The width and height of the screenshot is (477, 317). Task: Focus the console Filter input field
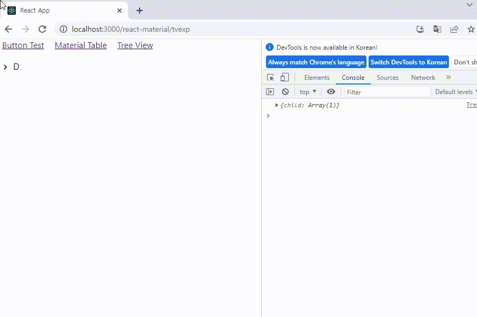pos(387,92)
